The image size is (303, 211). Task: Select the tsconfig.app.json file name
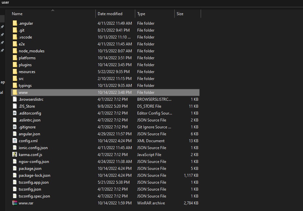click(34, 182)
